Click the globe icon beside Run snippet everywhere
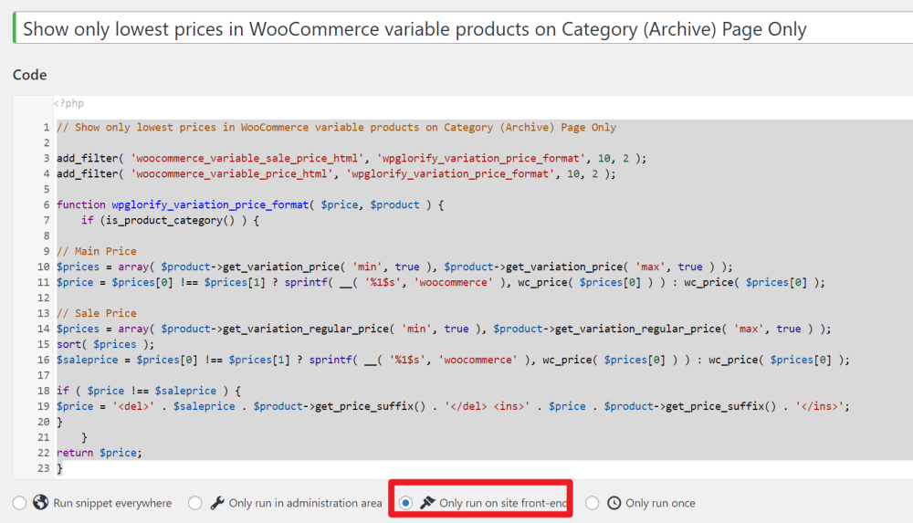The width and height of the screenshot is (913, 523). [40, 502]
